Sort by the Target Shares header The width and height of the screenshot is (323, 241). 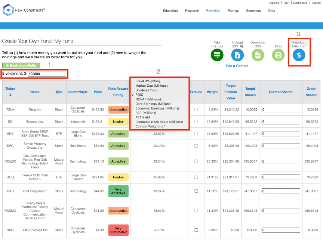point(250,92)
